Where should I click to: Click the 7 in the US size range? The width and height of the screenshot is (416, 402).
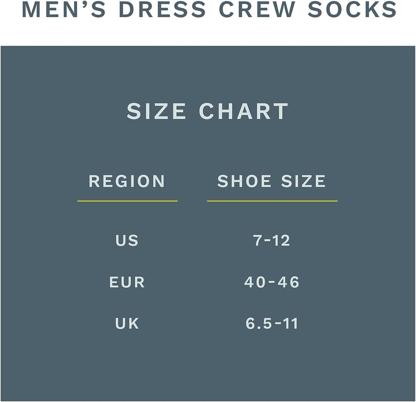click(258, 241)
